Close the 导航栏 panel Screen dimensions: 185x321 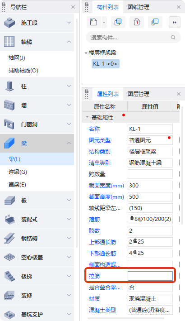tap(73, 7)
